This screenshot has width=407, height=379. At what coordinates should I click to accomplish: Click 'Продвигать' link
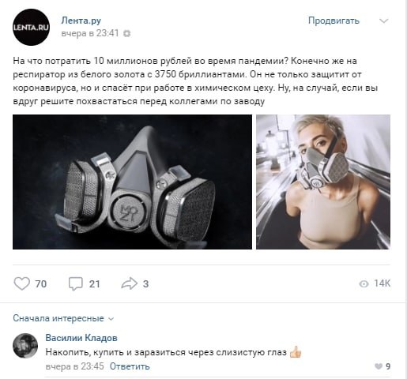pyautogui.click(x=334, y=21)
